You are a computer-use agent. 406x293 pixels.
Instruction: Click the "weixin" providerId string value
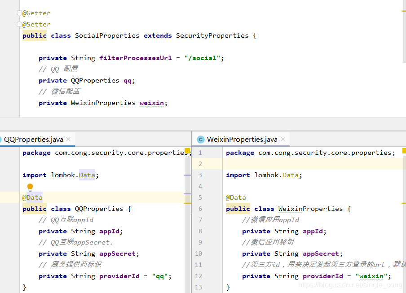(x=371, y=276)
